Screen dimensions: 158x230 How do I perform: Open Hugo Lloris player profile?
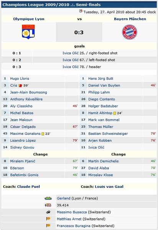click(x=20, y=78)
